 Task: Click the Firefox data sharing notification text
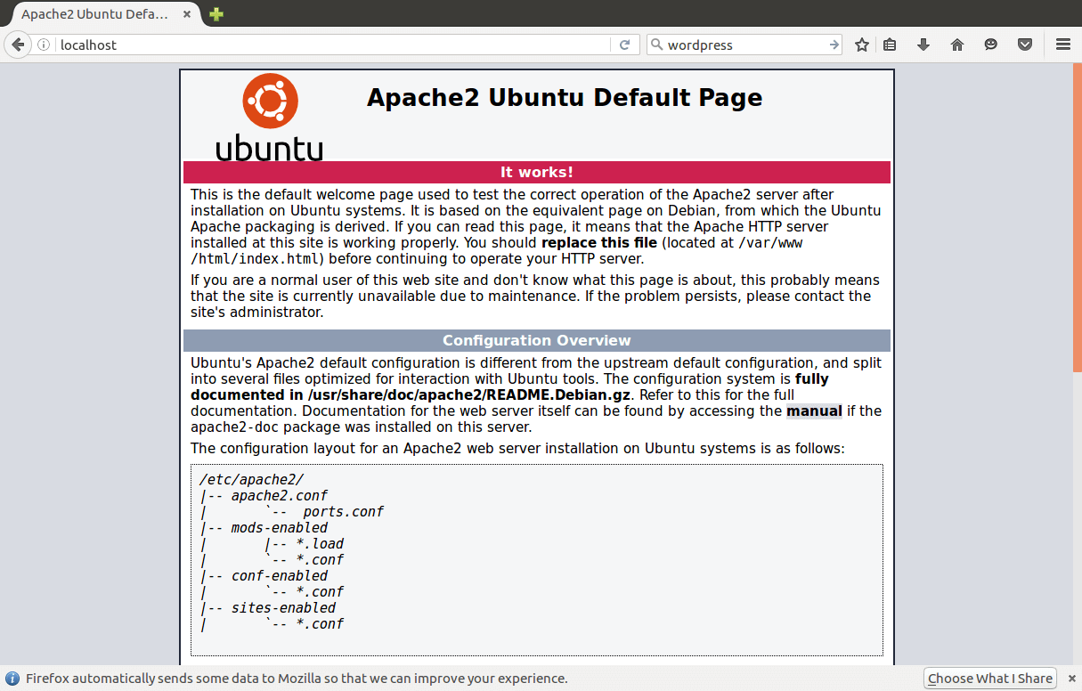pyautogui.click(x=297, y=679)
